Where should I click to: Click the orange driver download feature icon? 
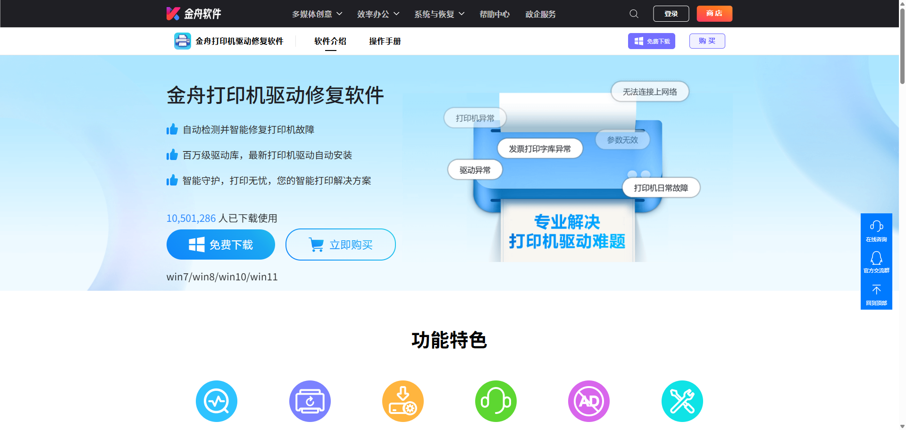click(x=403, y=401)
